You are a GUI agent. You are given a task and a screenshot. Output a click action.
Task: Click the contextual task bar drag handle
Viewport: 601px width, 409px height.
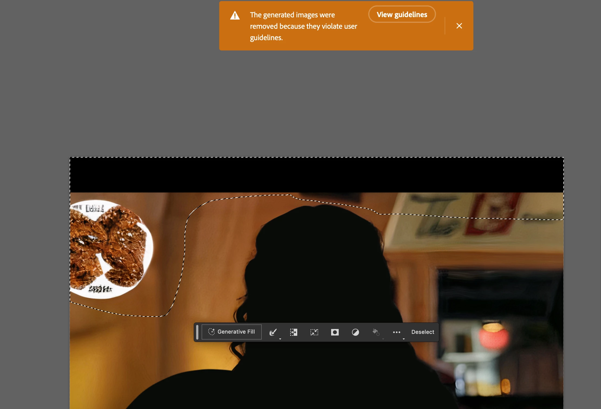(197, 332)
